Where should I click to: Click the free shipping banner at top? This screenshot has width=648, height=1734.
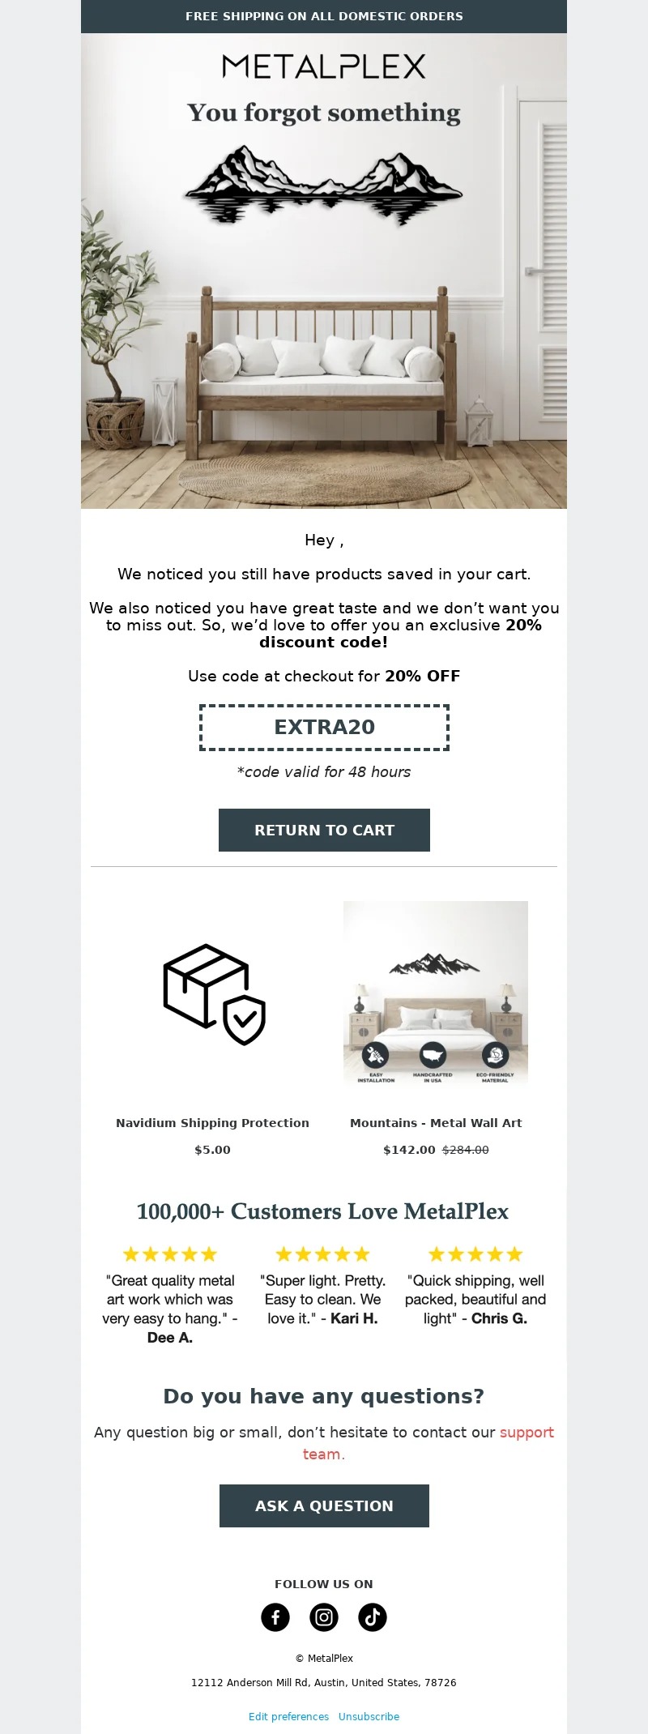tap(324, 16)
